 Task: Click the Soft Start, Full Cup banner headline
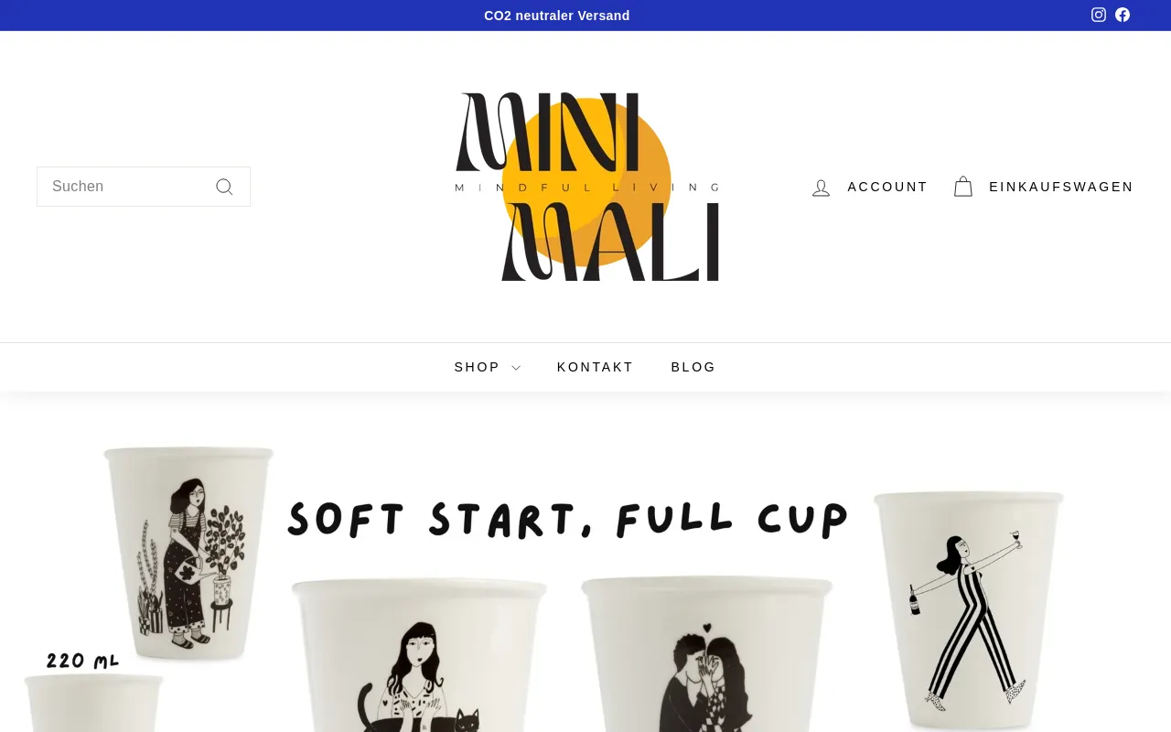[568, 519]
